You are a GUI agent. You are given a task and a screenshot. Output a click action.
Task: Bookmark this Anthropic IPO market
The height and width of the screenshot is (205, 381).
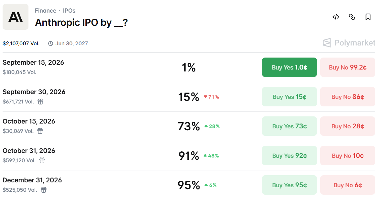pos(368,17)
